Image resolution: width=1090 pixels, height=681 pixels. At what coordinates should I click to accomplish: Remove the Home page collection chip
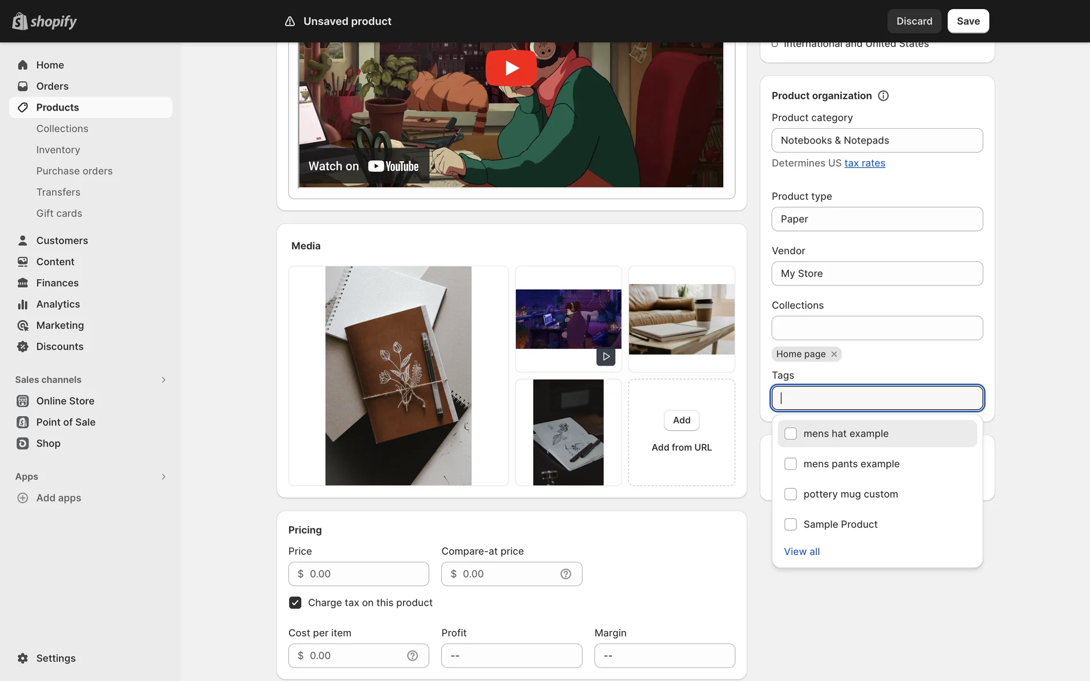[834, 354]
